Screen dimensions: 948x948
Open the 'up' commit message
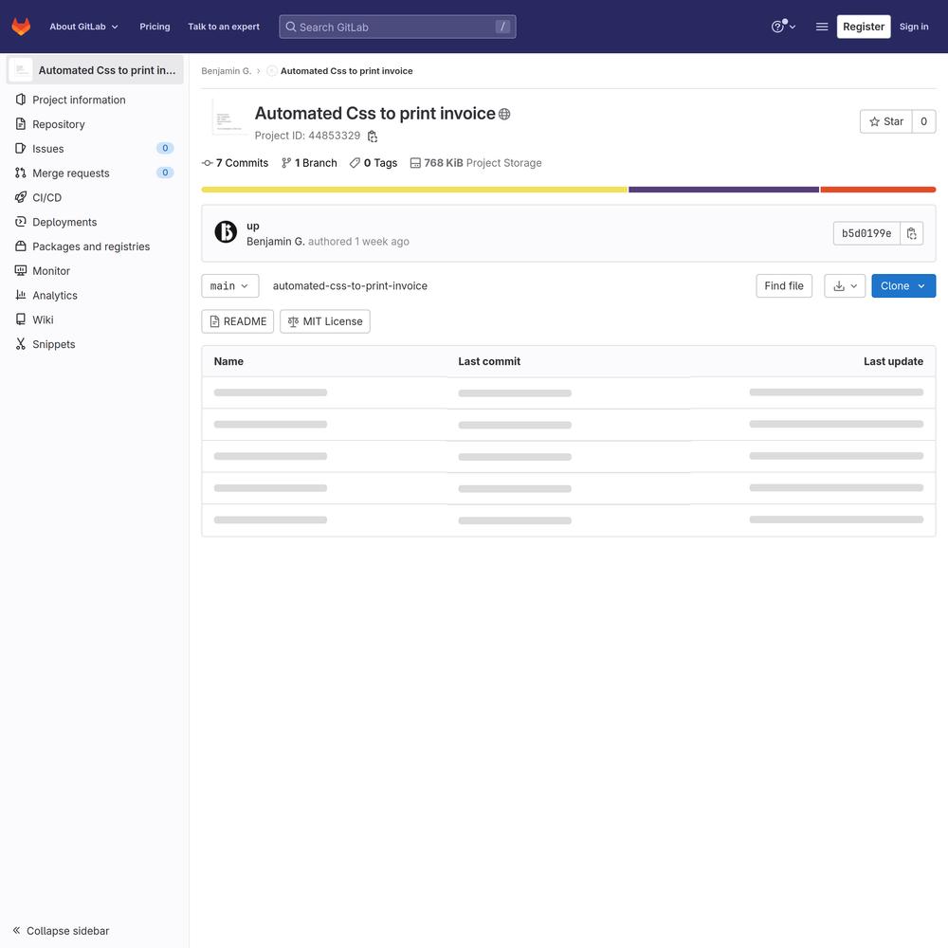pyautogui.click(x=253, y=227)
